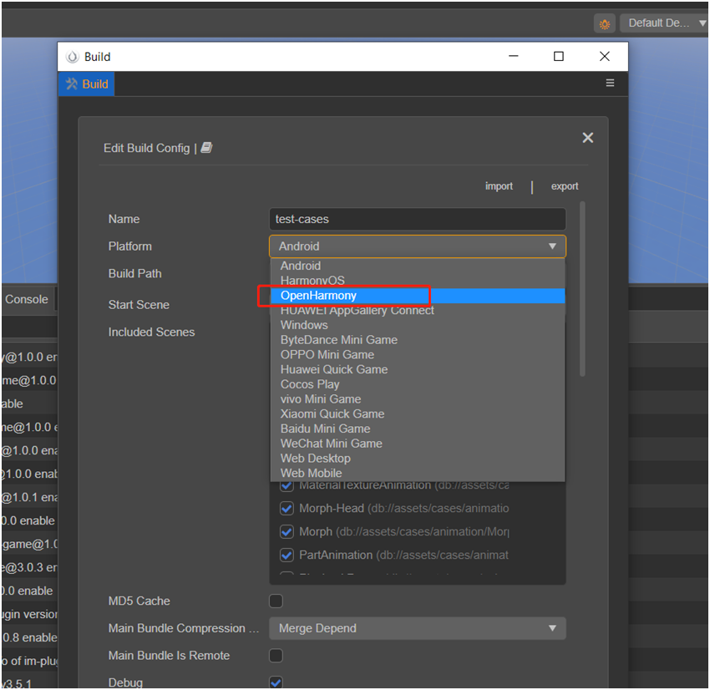Screen dimensions: 710x690
Task: Choose Huawei Quick Game platform
Action: click(418, 369)
